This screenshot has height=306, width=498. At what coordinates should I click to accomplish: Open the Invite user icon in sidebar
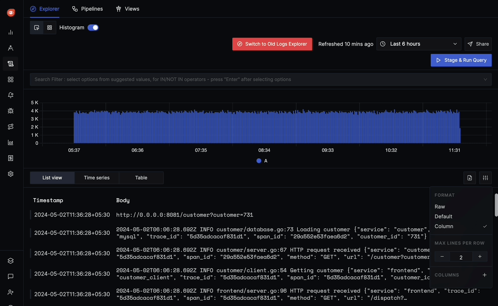[x=11, y=292]
